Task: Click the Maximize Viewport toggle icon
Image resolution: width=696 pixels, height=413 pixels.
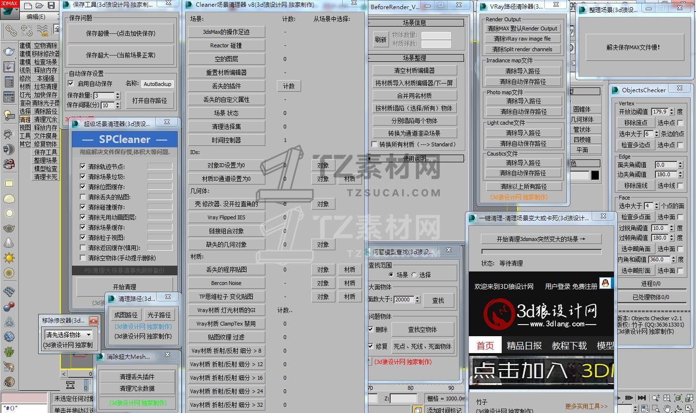Action: [x=690, y=409]
